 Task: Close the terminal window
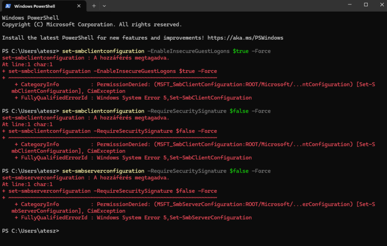coord(382,5)
